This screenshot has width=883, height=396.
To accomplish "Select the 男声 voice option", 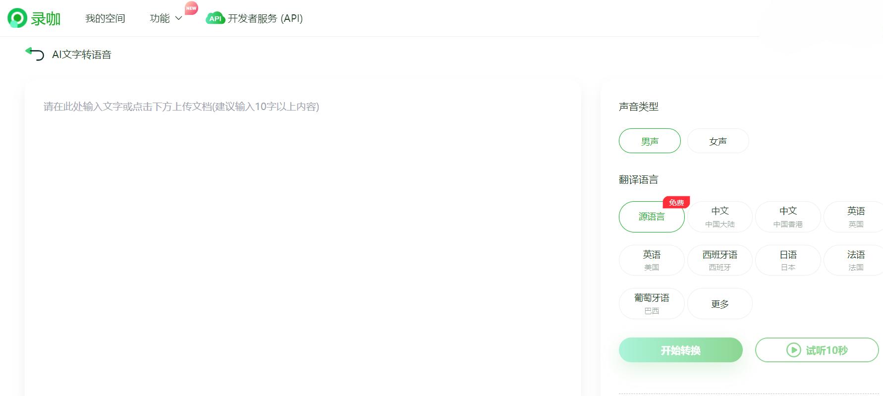I will coord(649,141).
